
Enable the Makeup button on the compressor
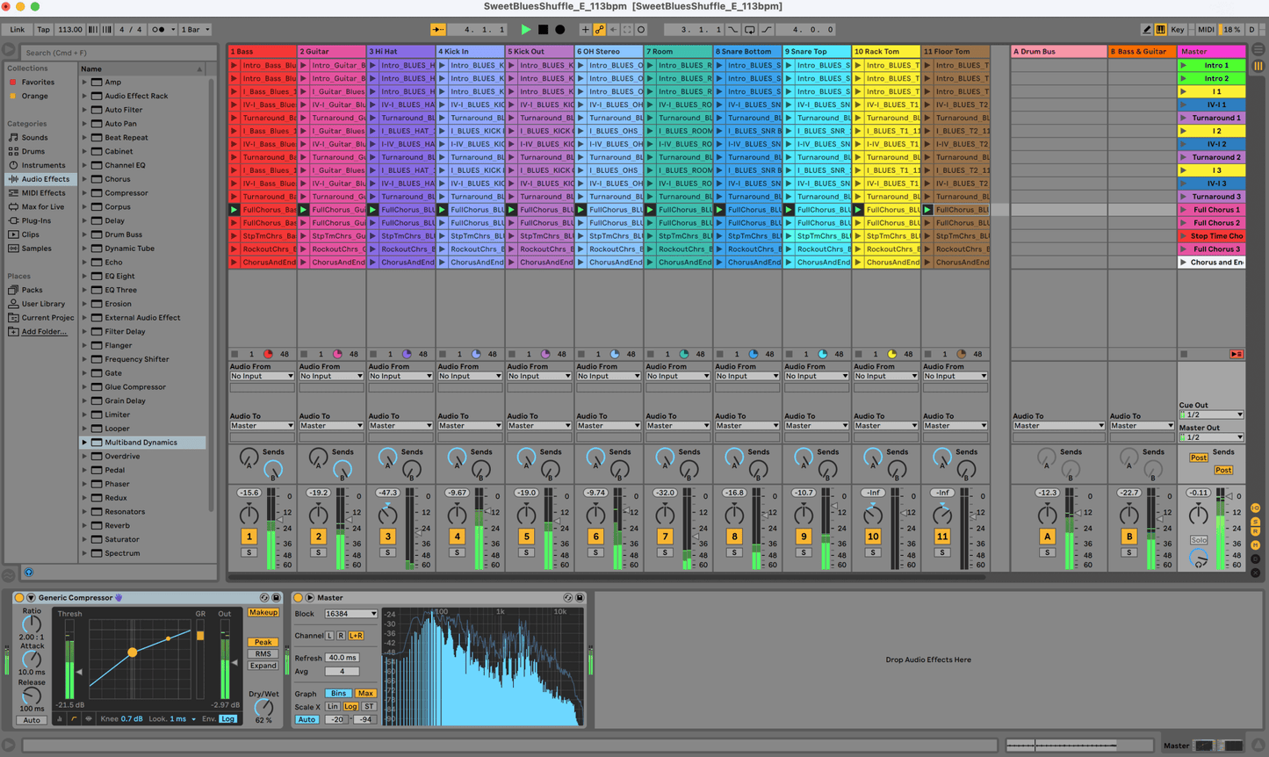coord(263,612)
